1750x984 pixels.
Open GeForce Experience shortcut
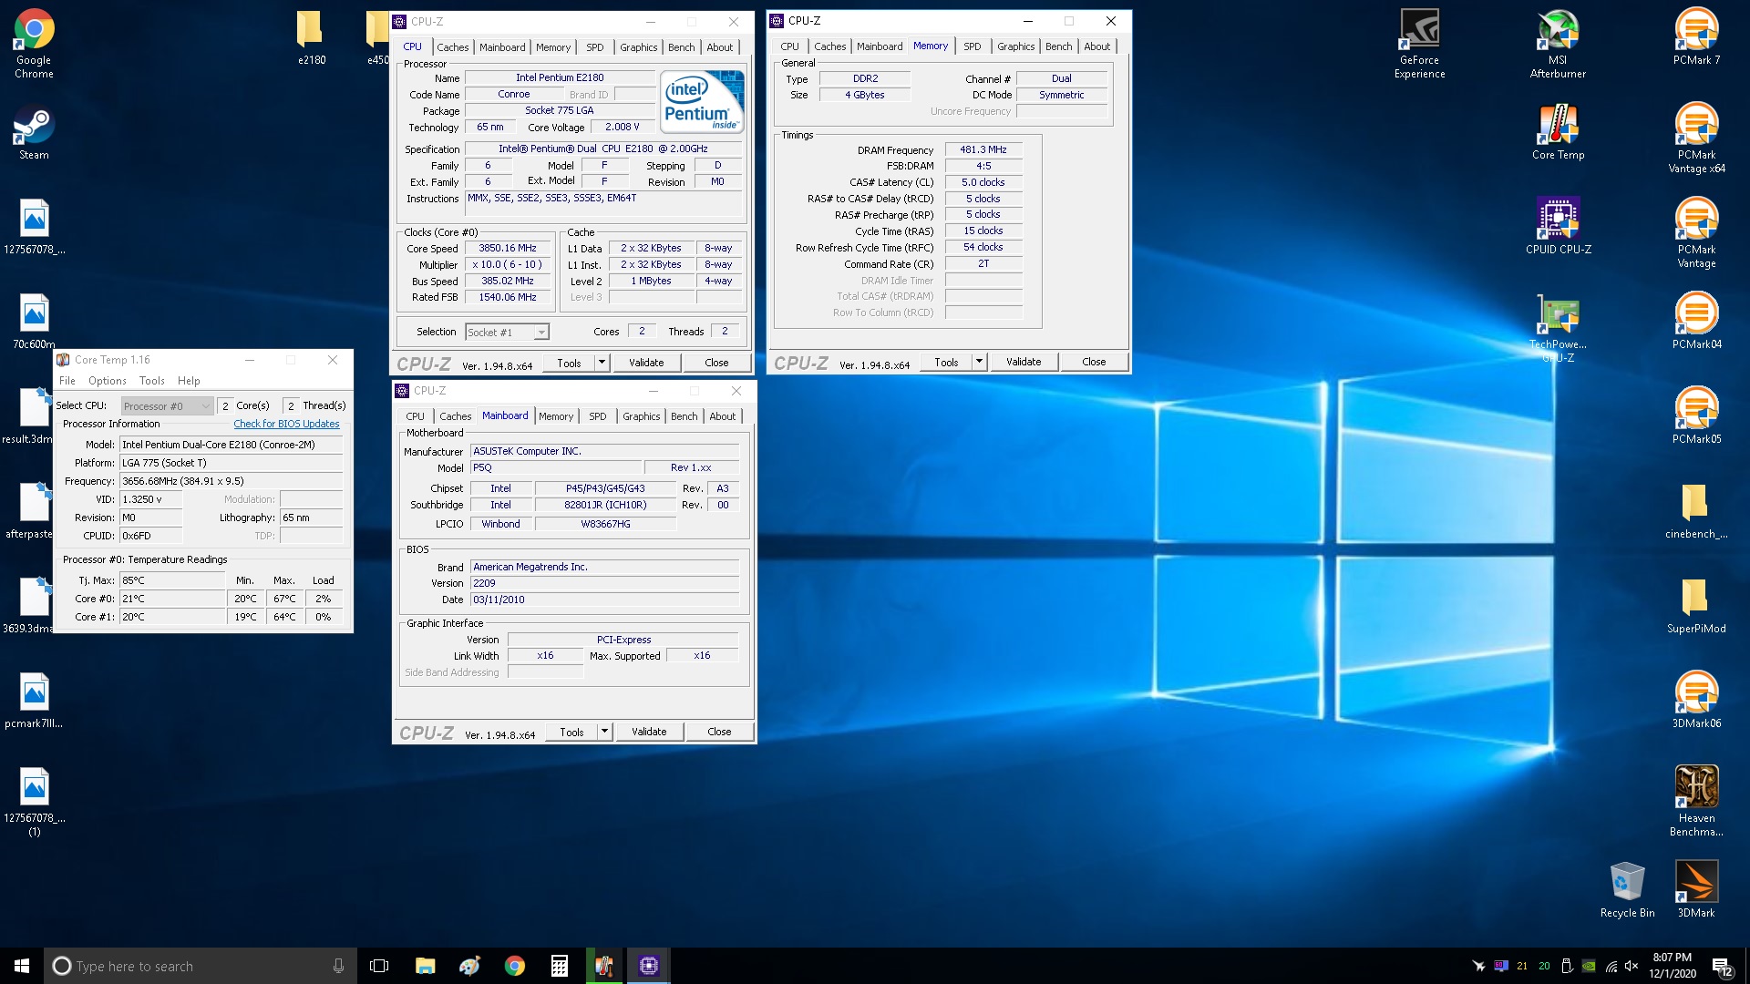[x=1419, y=43]
